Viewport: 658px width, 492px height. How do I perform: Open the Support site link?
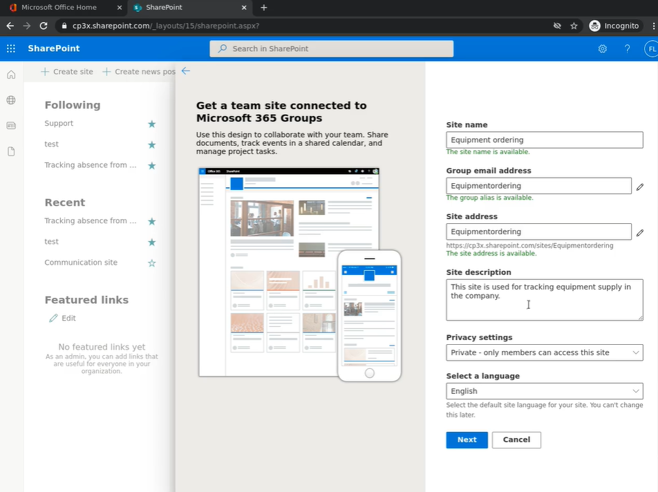59,123
